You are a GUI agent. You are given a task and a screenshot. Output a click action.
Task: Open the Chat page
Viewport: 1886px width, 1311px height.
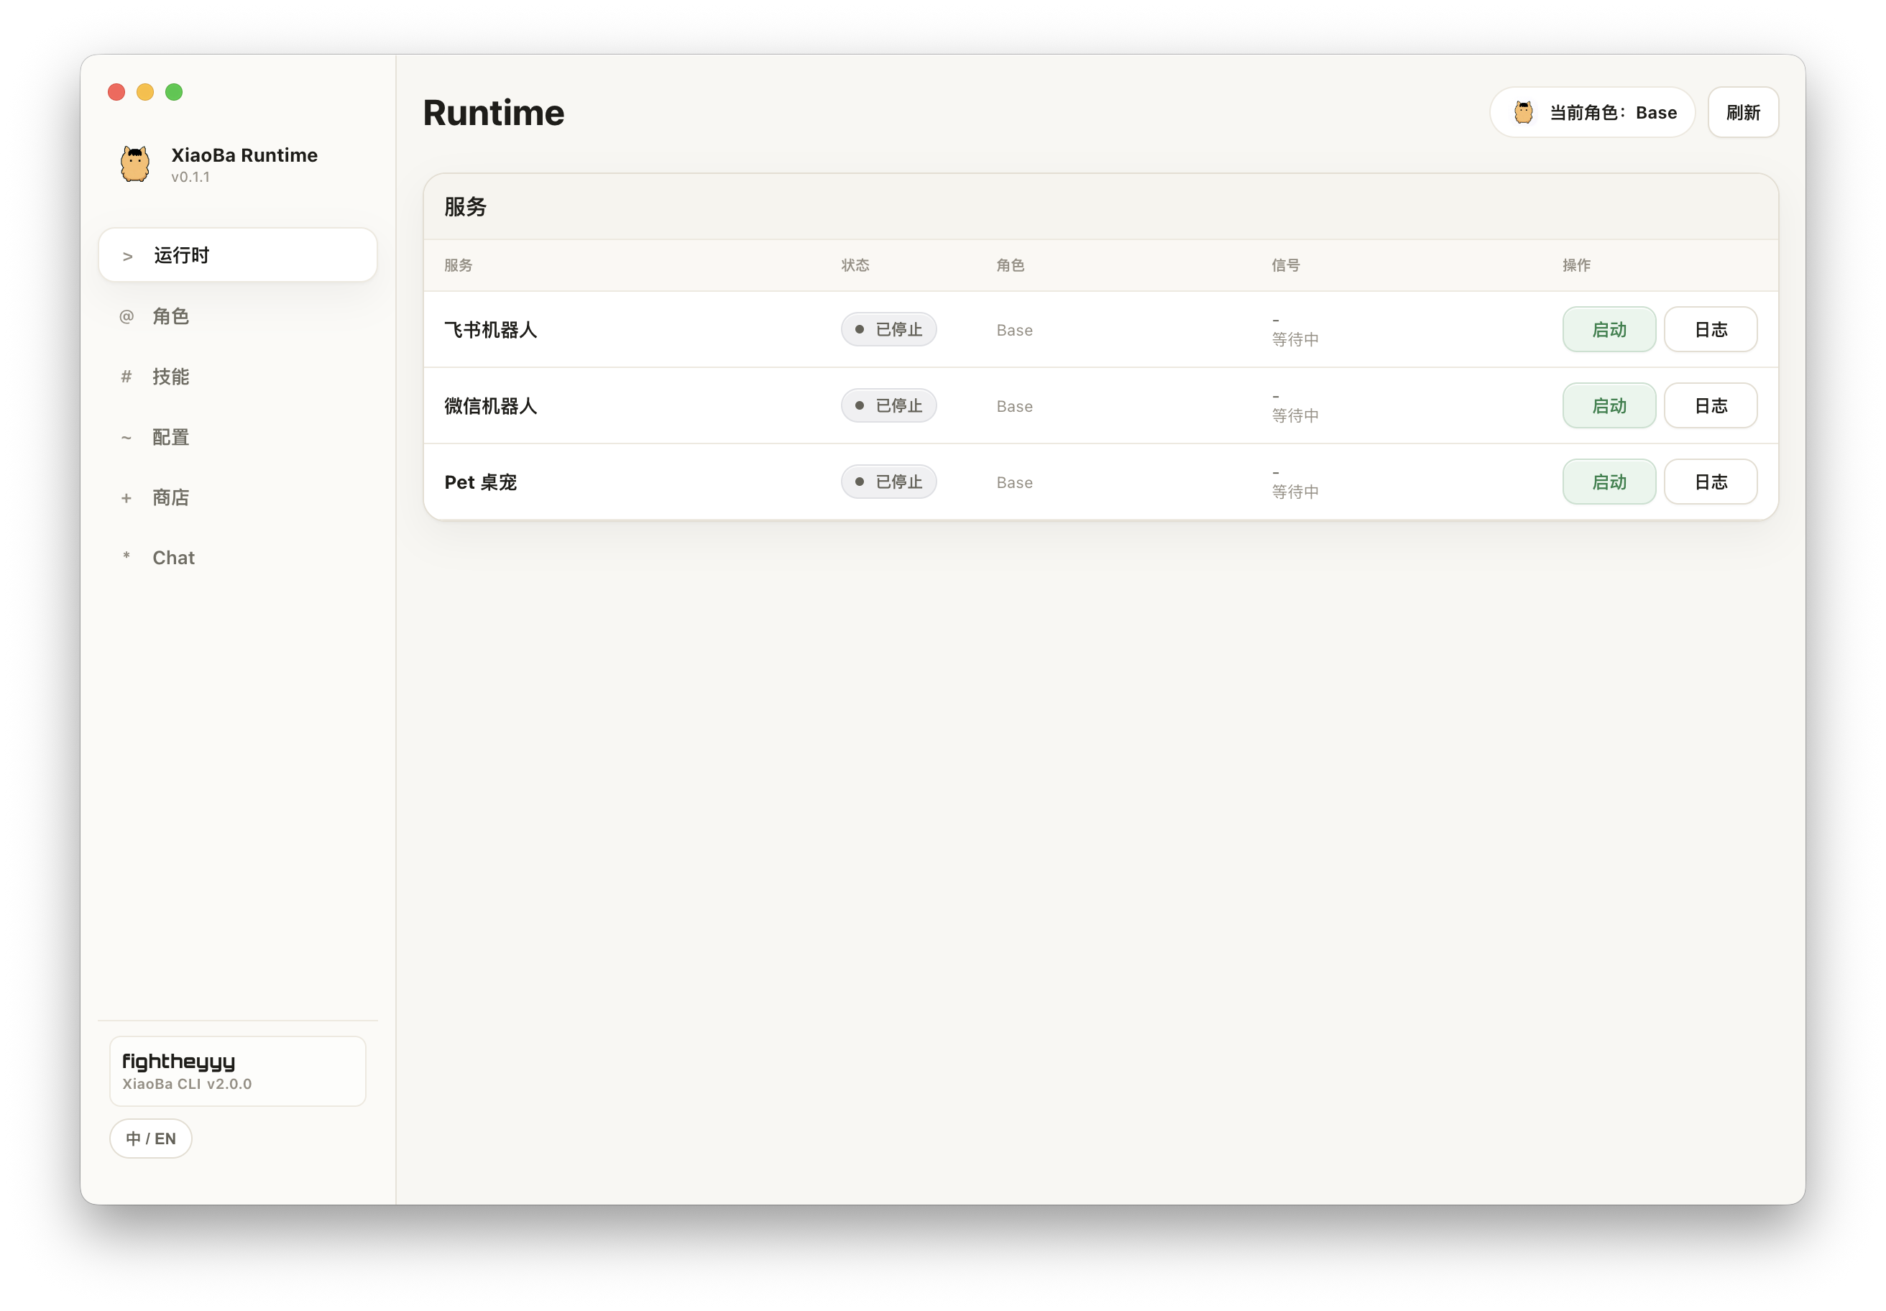tap(237, 558)
